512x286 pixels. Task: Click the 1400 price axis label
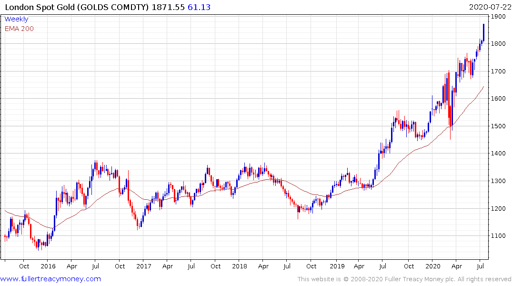[499, 153]
